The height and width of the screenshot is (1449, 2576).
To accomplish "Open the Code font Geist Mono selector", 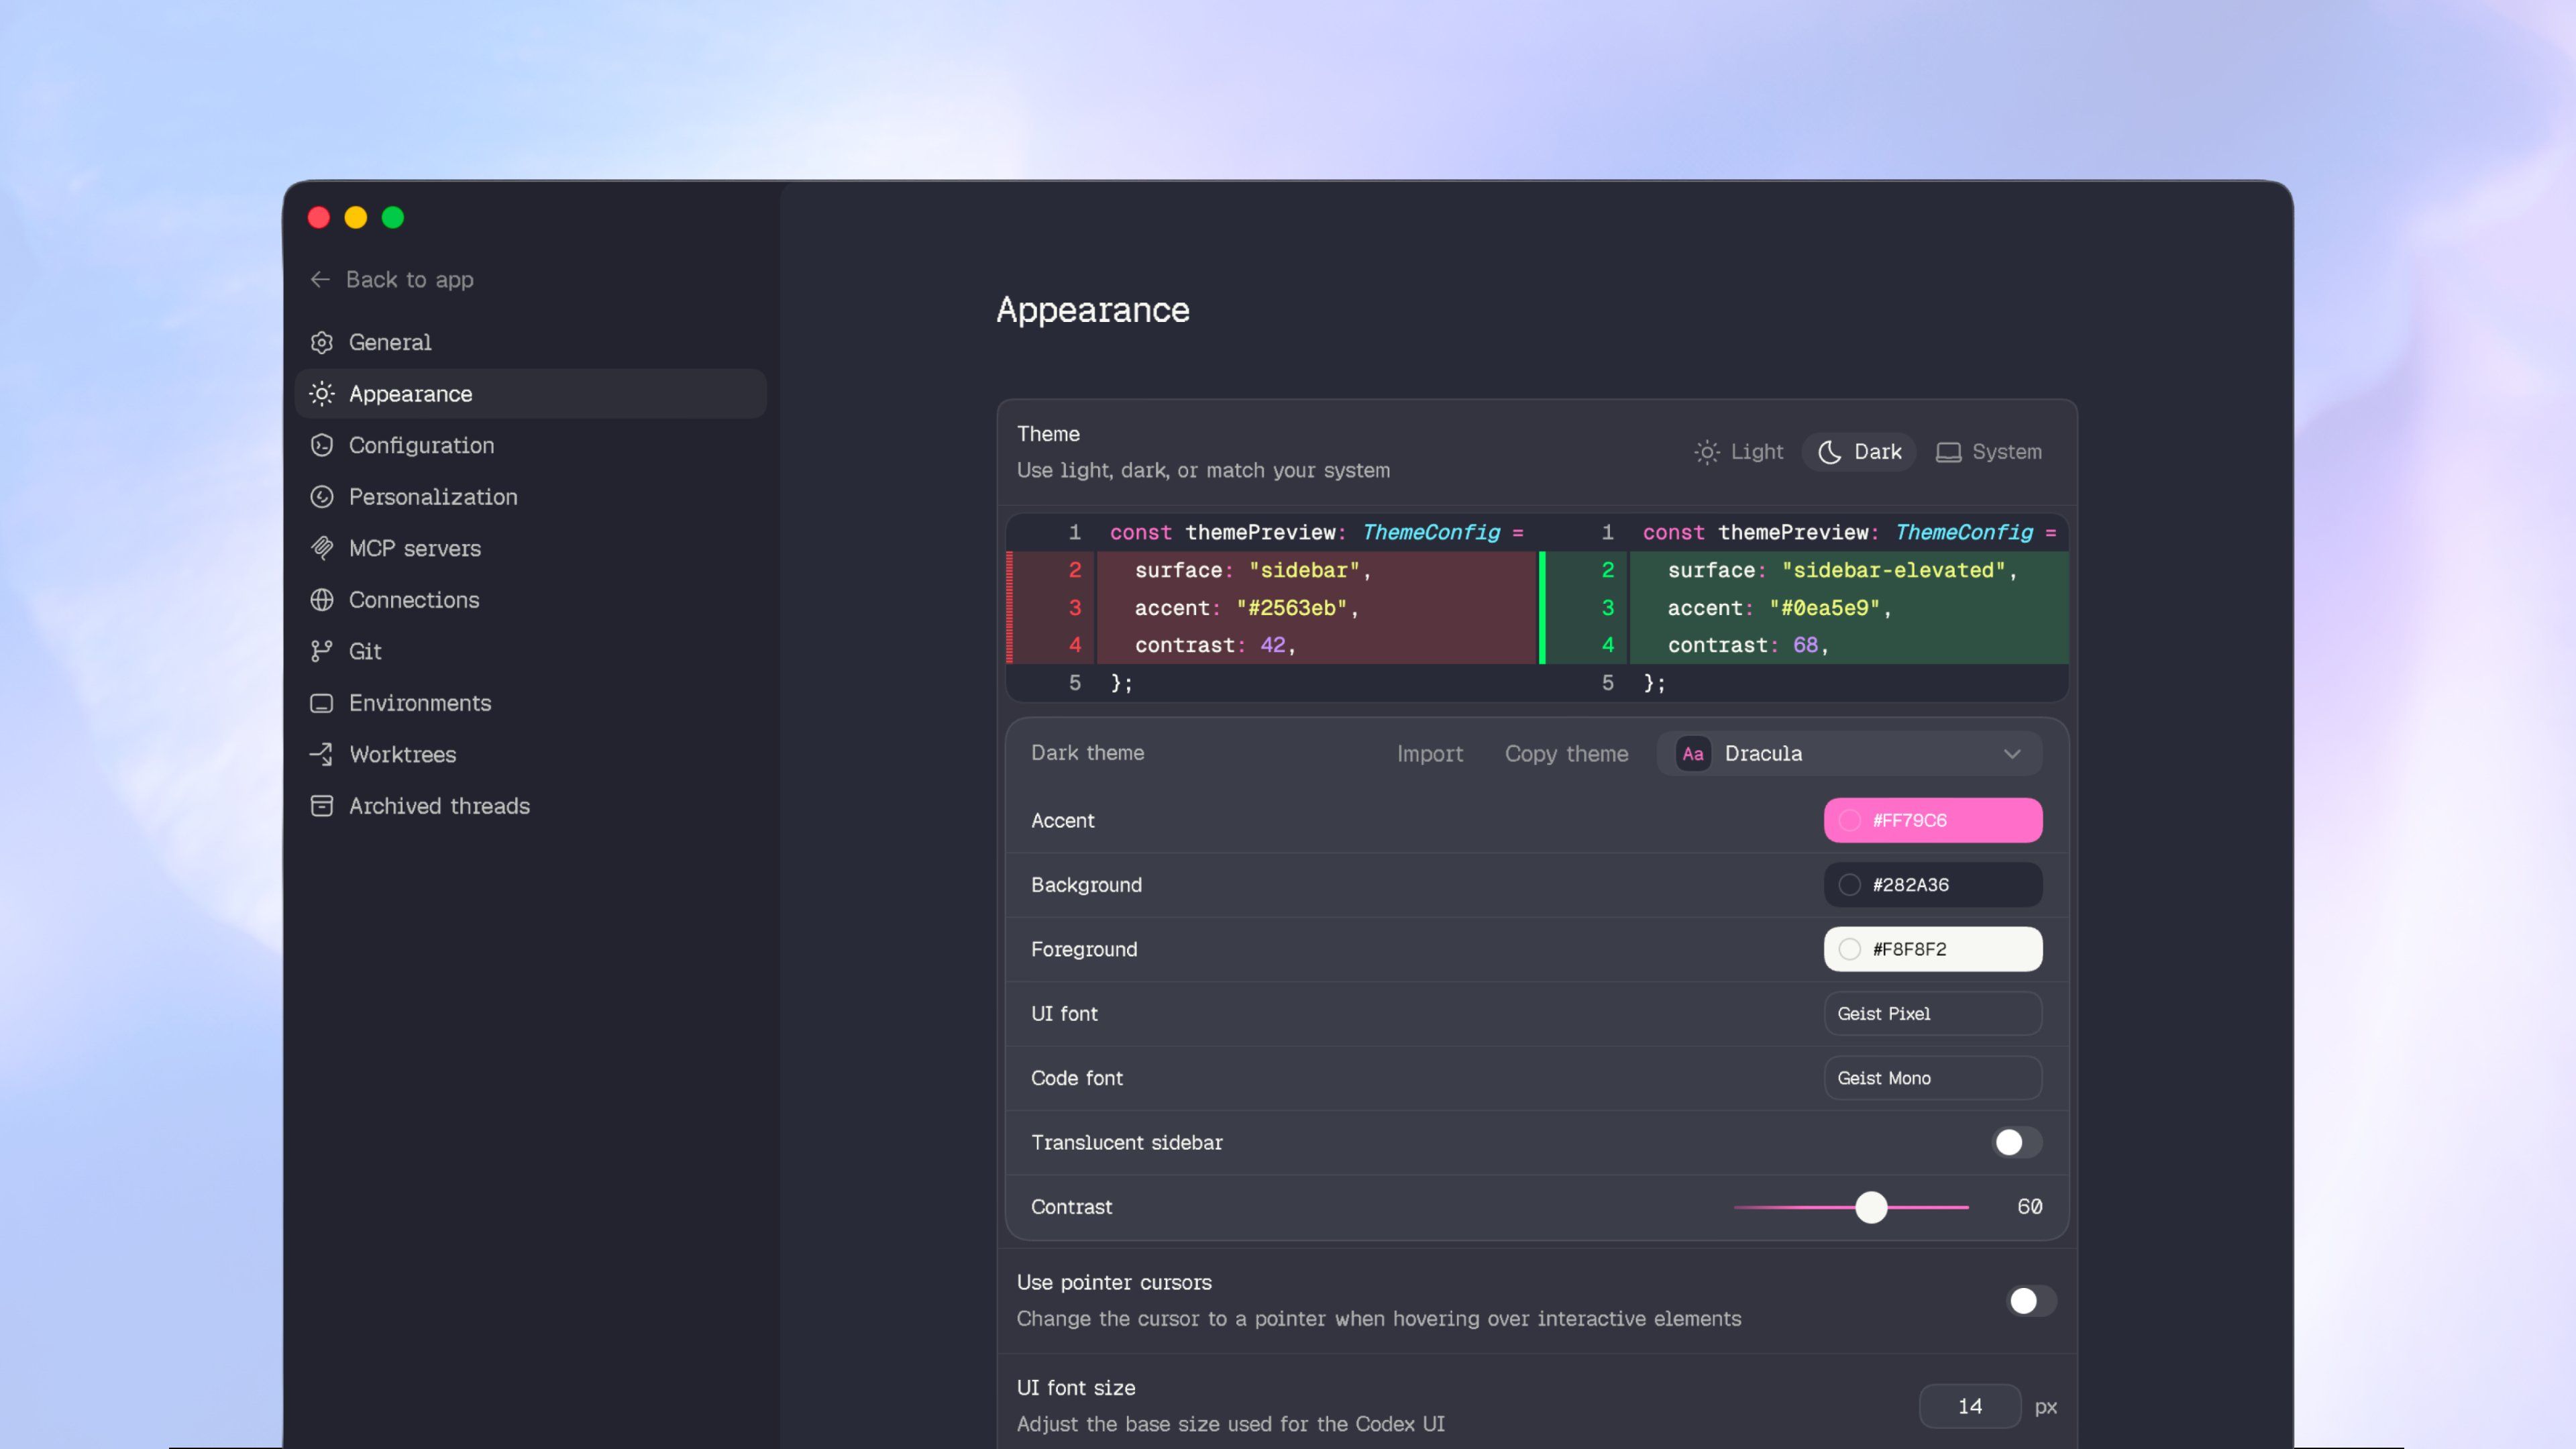I will pyautogui.click(x=1932, y=1078).
